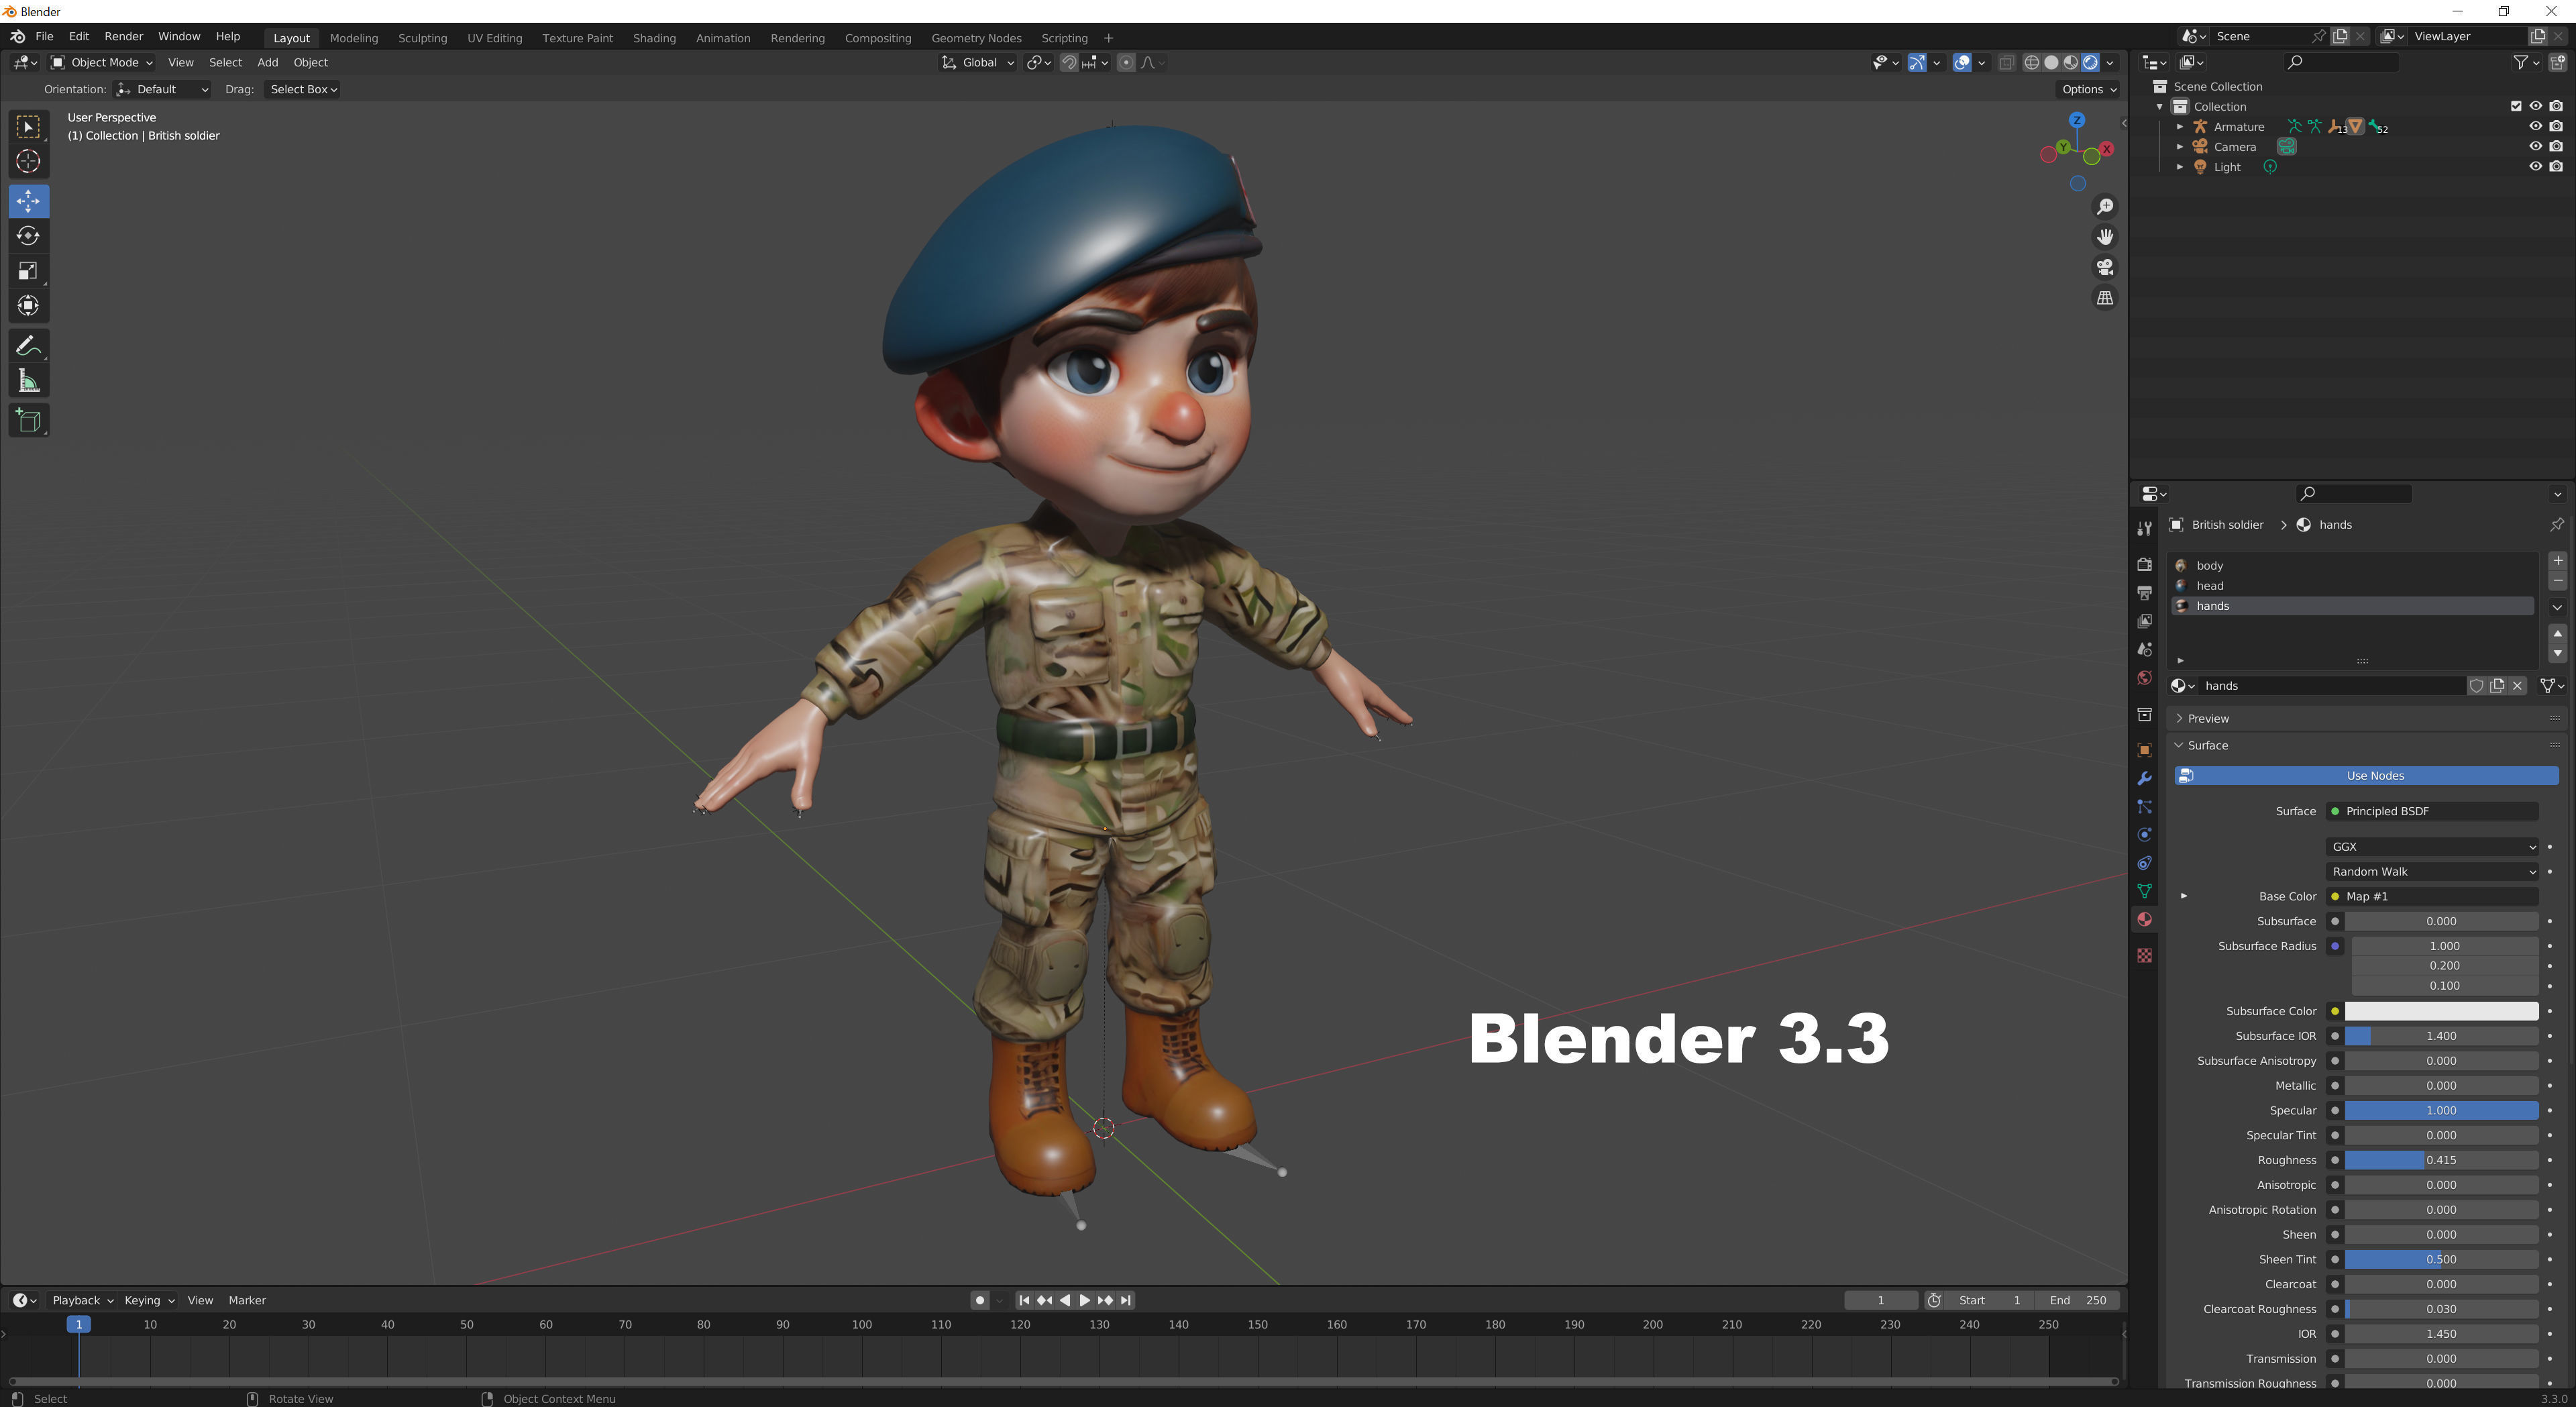Collapse the Surface panel

[2180, 746]
